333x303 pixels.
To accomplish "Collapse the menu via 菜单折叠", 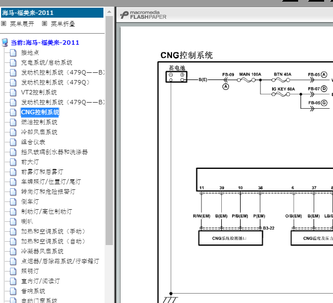I will [x=63, y=24].
